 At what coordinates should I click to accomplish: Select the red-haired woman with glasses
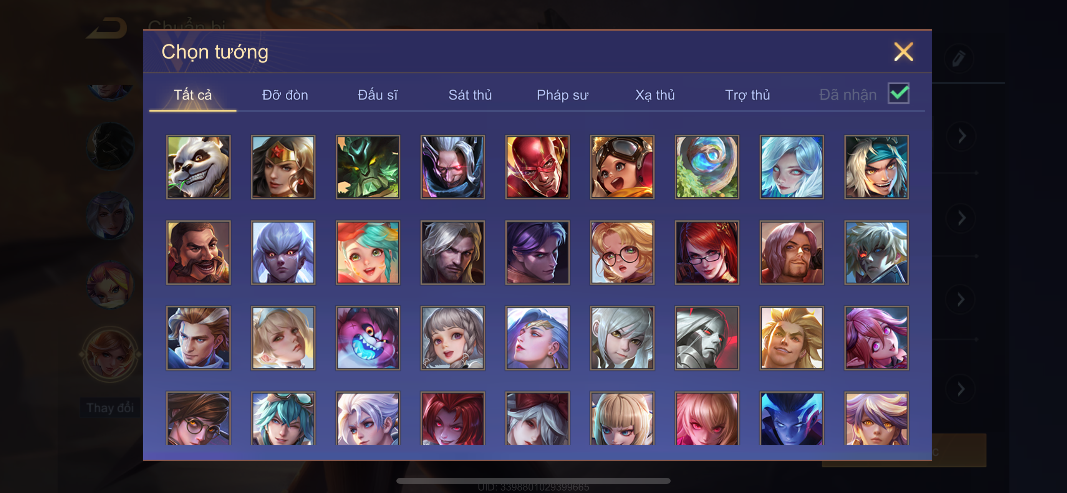707,253
